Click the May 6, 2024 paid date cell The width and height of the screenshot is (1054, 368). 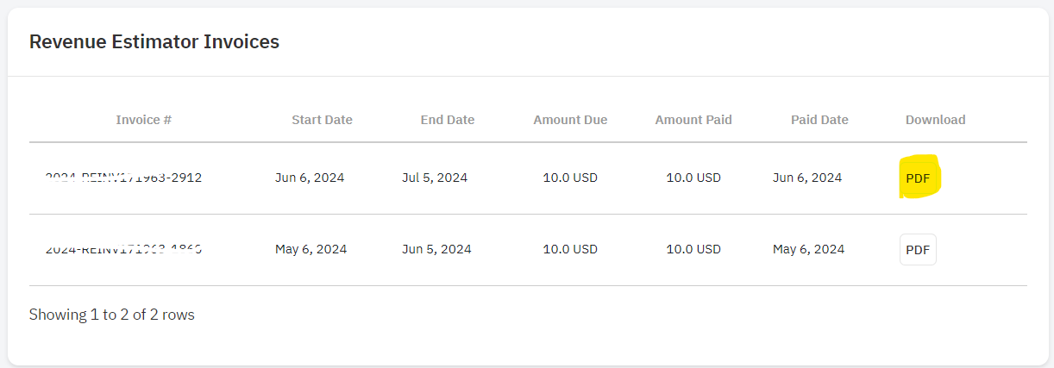pyautogui.click(x=809, y=249)
